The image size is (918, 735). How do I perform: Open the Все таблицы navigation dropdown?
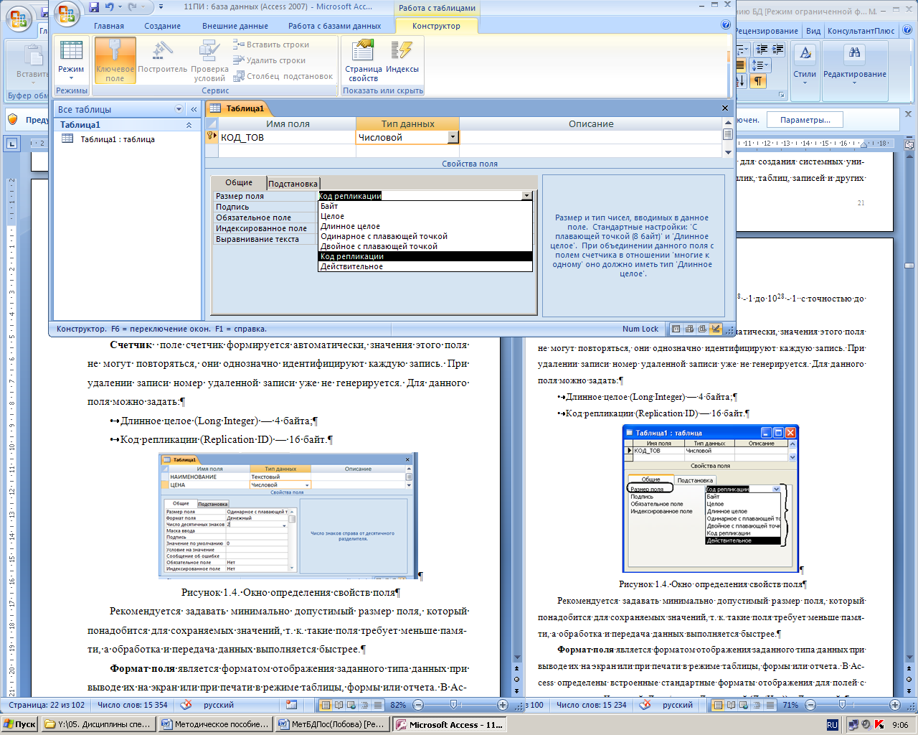179,109
